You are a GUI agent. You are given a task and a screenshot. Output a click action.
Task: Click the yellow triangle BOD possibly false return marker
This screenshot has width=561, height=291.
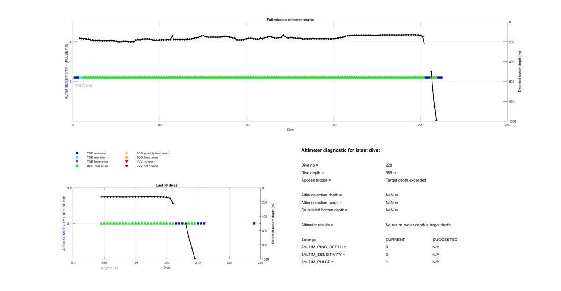pyautogui.click(x=127, y=153)
